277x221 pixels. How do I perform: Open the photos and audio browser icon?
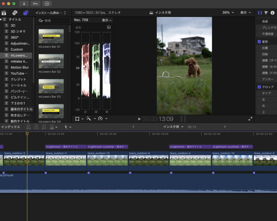(x=14, y=12)
